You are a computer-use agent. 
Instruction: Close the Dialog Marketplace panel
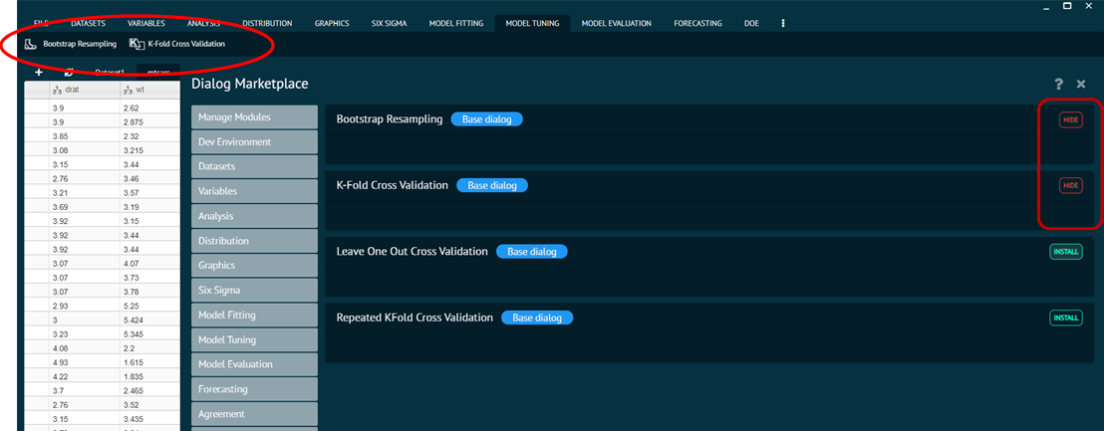pyautogui.click(x=1081, y=85)
